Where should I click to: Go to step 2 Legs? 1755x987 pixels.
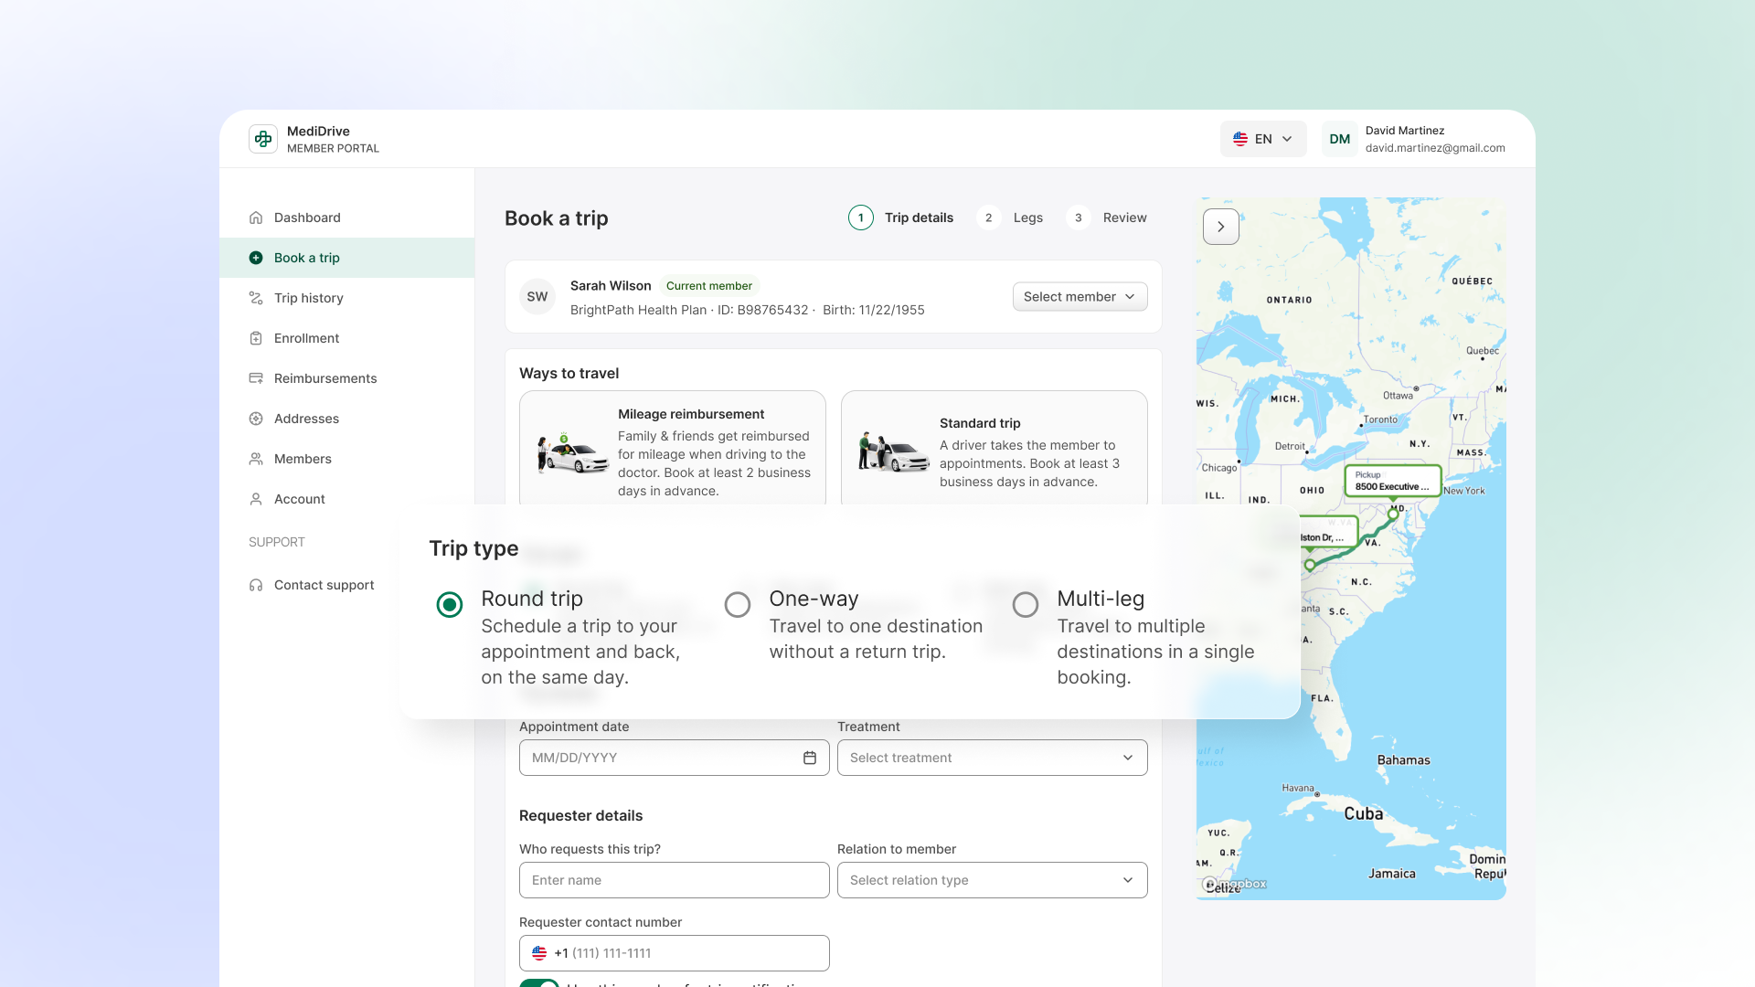[1010, 218]
